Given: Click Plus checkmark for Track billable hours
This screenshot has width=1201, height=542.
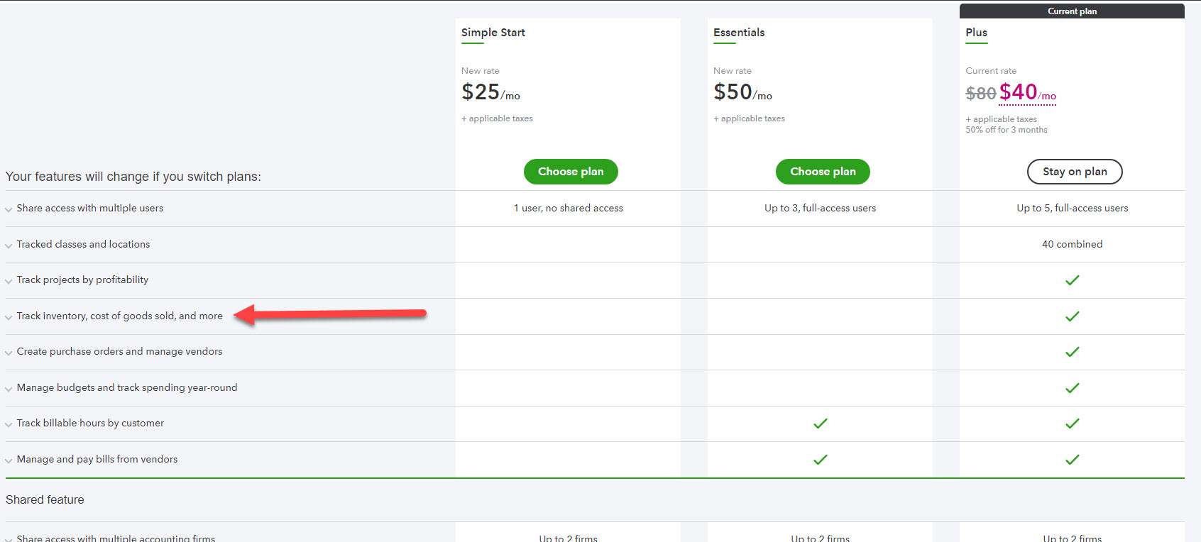Looking at the screenshot, I should [1072, 424].
